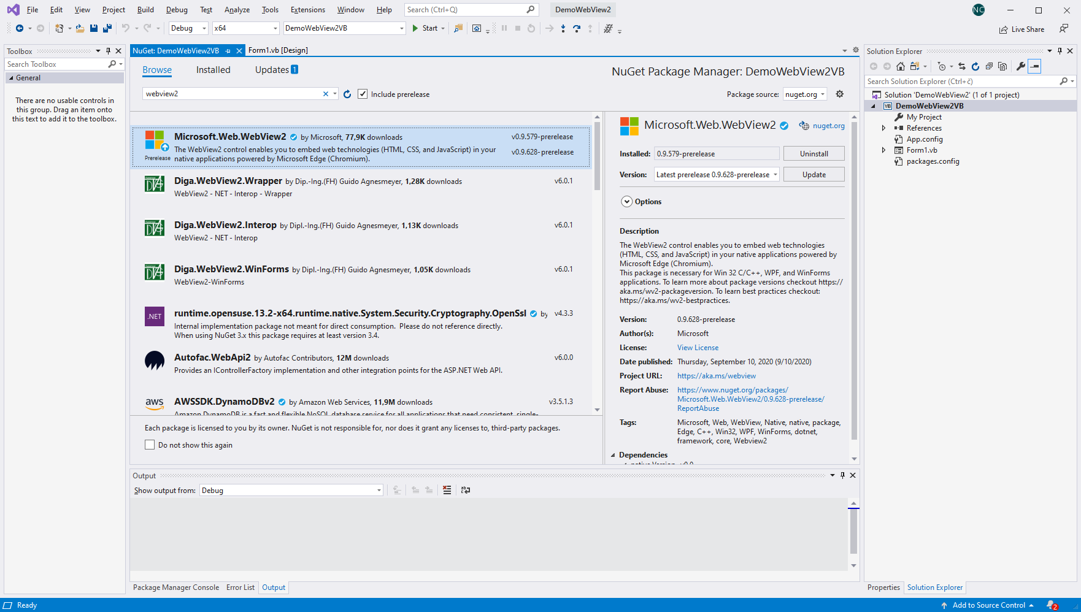Click the Home icon in Solution Explorer
The width and height of the screenshot is (1081, 612).
pos(901,66)
